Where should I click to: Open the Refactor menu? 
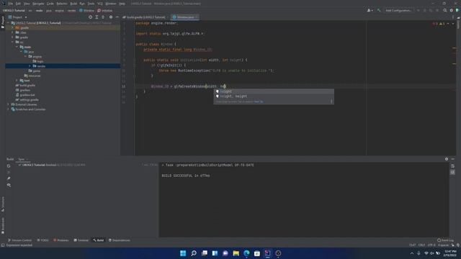pos(62,4)
